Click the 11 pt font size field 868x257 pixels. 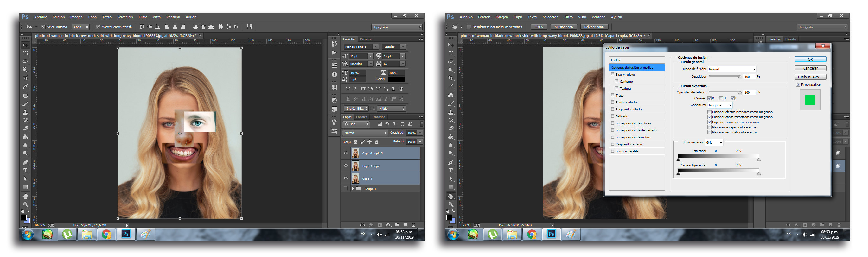358,56
